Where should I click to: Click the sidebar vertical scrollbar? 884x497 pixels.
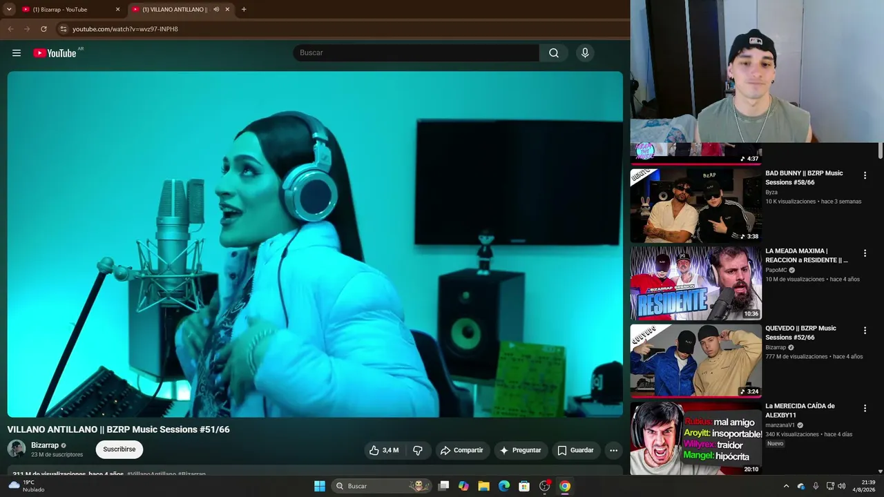point(881,151)
